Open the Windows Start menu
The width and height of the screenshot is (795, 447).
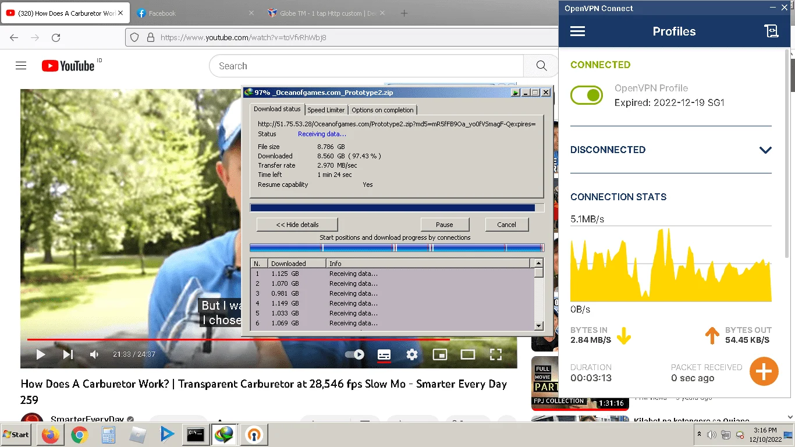tap(16, 435)
